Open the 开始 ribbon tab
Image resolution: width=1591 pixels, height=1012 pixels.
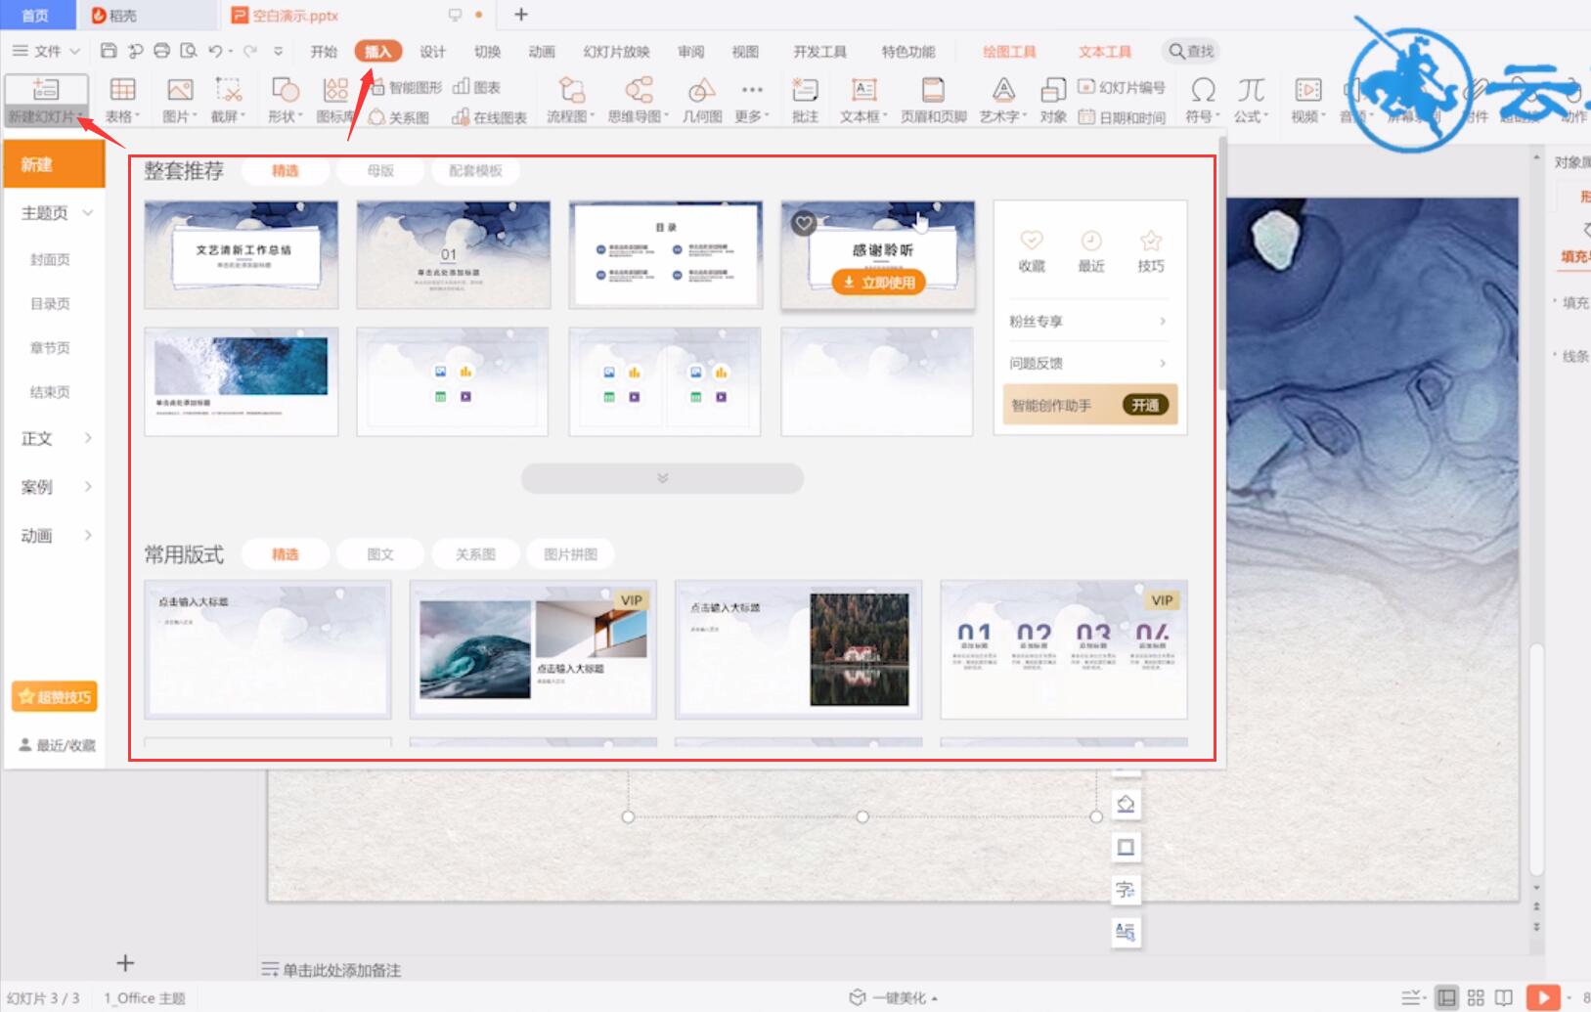pyautogui.click(x=324, y=51)
